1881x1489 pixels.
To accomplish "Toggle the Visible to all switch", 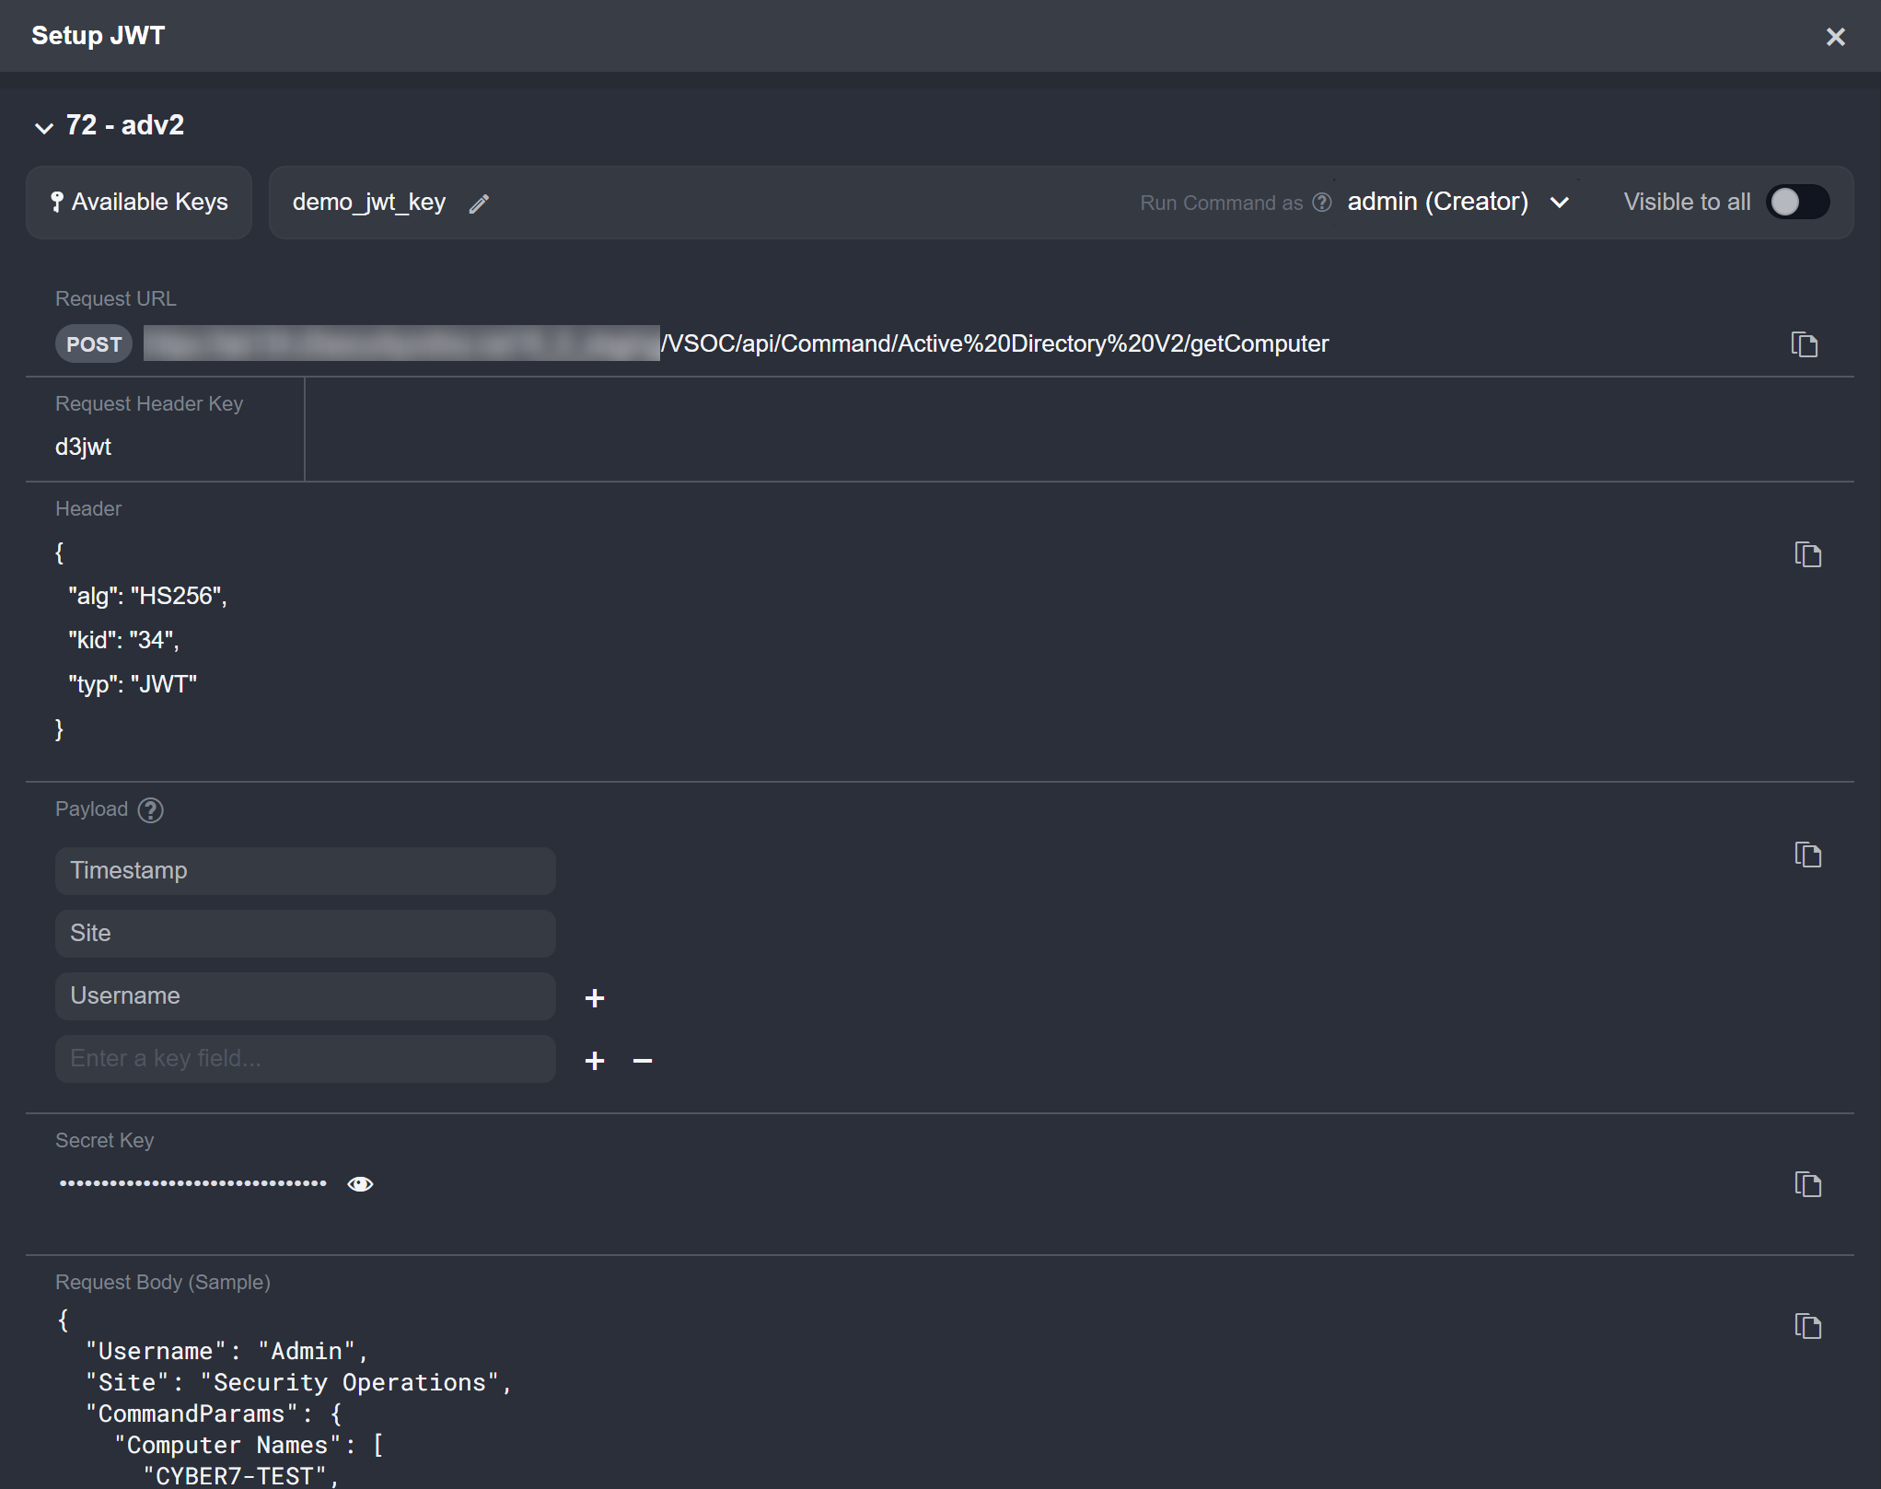I will click(x=1796, y=203).
